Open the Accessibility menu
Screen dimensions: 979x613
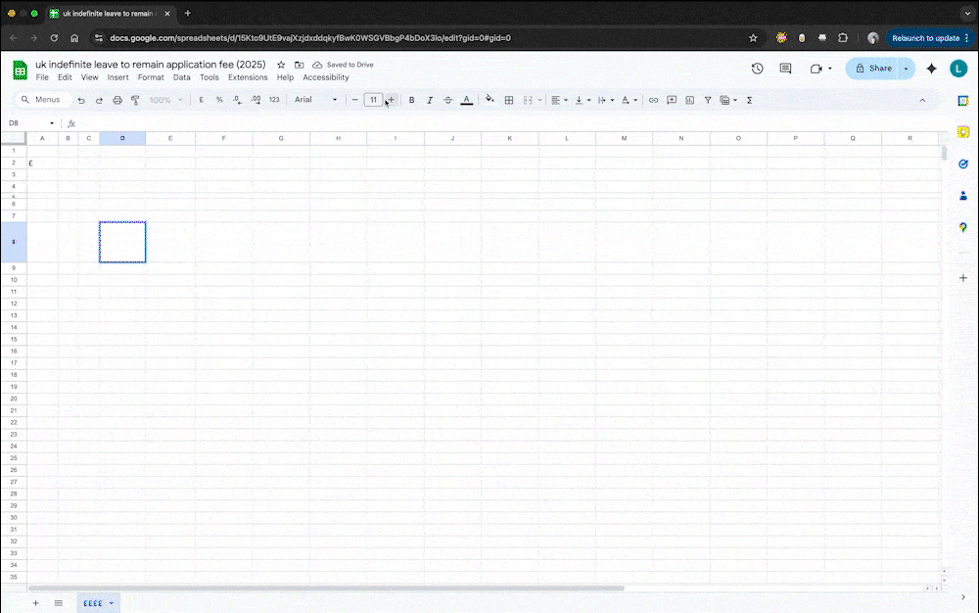click(x=326, y=77)
